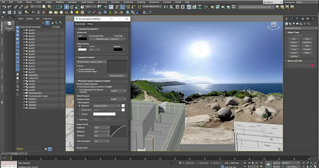
Task: Select the Move tool in main toolbar
Action: tap(67, 7)
